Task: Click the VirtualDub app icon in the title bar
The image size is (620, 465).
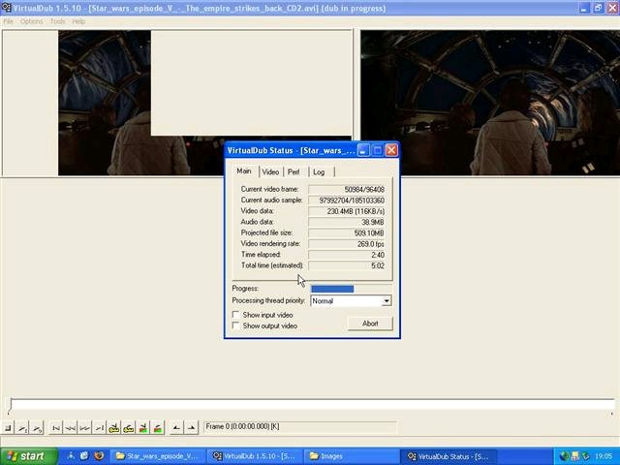Action: [x=6, y=8]
